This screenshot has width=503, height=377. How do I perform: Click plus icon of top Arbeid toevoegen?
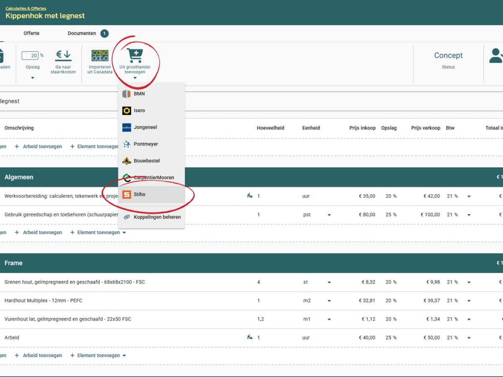click(17, 147)
